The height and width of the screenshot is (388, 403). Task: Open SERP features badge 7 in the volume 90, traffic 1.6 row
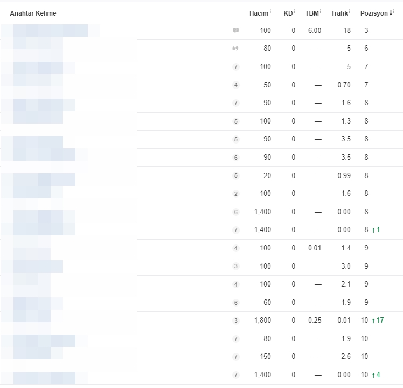pyautogui.click(x=235, y=103)
